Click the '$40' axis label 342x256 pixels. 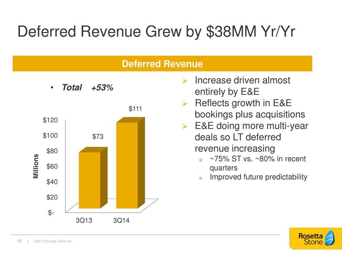[x=52, y=182]
